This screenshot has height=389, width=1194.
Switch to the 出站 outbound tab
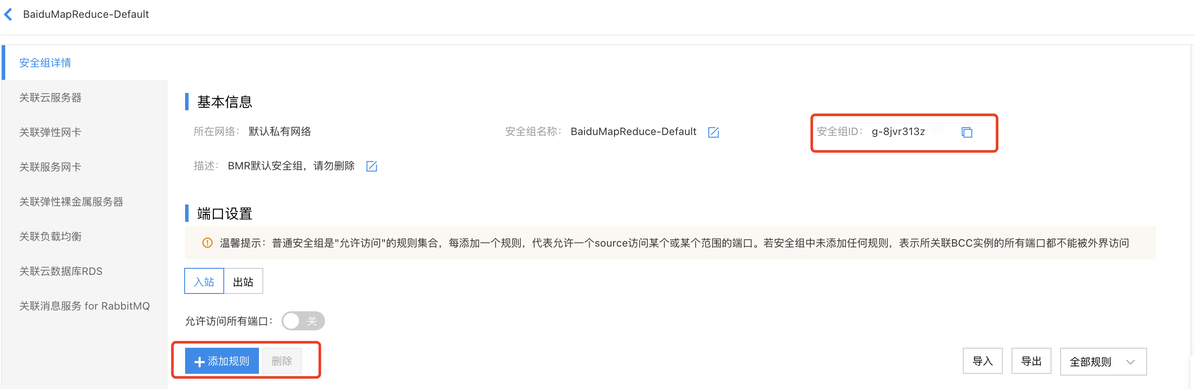243,281
